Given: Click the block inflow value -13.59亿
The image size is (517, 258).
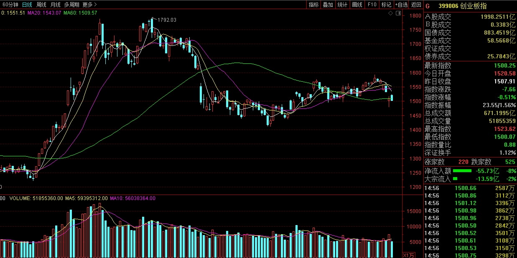Looking at the screenshot, I should 488,179.
